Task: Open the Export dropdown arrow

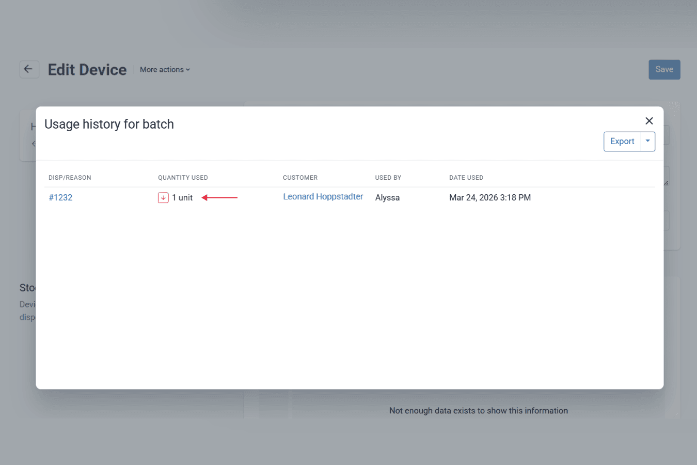Action: tap(648, 142)
